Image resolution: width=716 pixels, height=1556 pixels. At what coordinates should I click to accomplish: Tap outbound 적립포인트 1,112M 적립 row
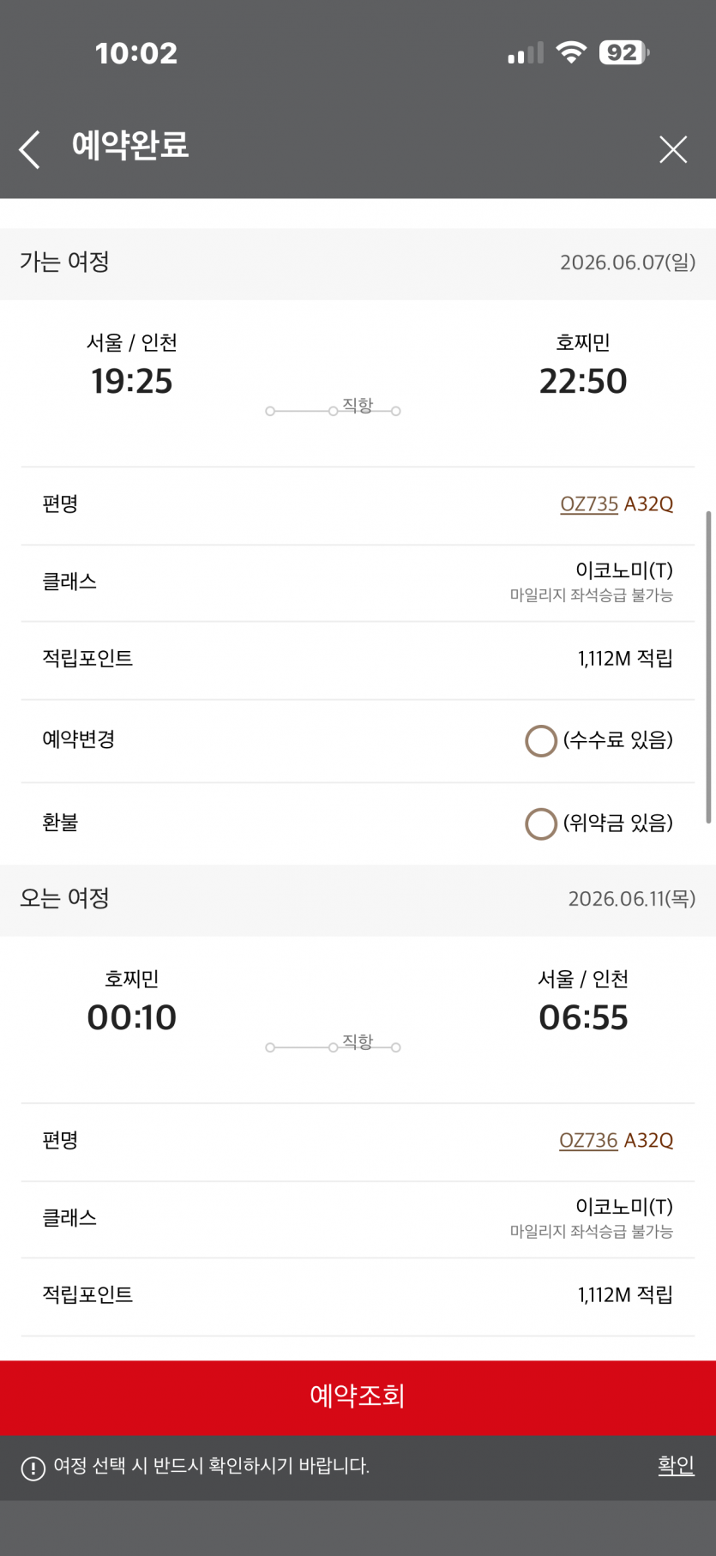[358, 659]
